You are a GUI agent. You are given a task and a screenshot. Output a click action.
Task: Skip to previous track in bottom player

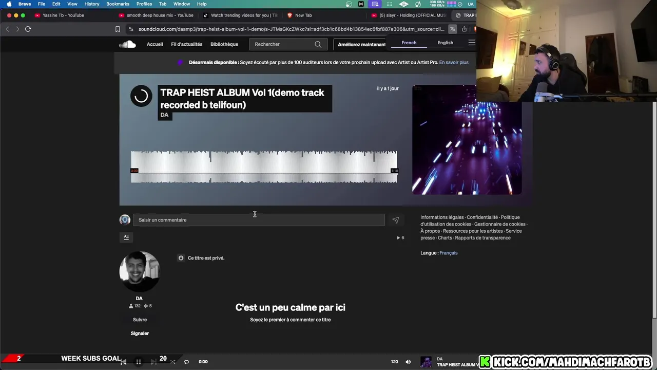(123, 362)
